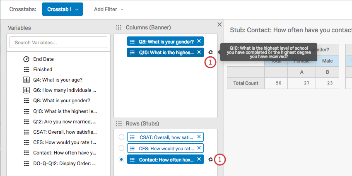Open gear settings for Contact row variable
Screen dimensions: 352x176
click(x=211, y=159)
